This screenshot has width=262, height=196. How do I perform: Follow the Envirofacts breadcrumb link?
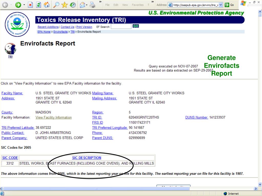[60, 32]
